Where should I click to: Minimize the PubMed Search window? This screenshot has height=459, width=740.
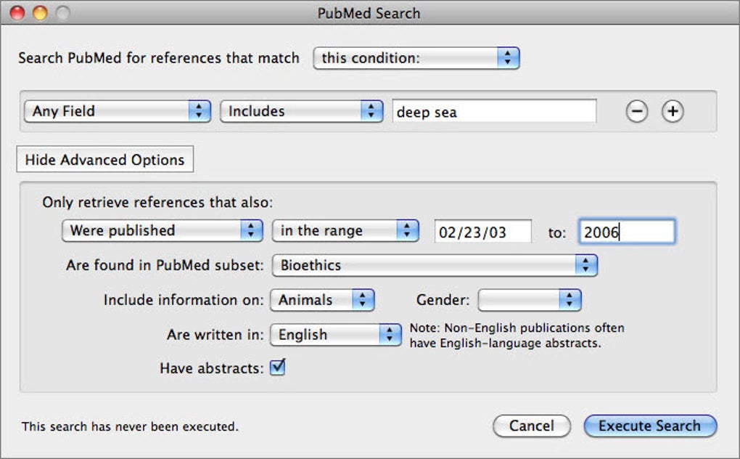[x=40, y=13]
